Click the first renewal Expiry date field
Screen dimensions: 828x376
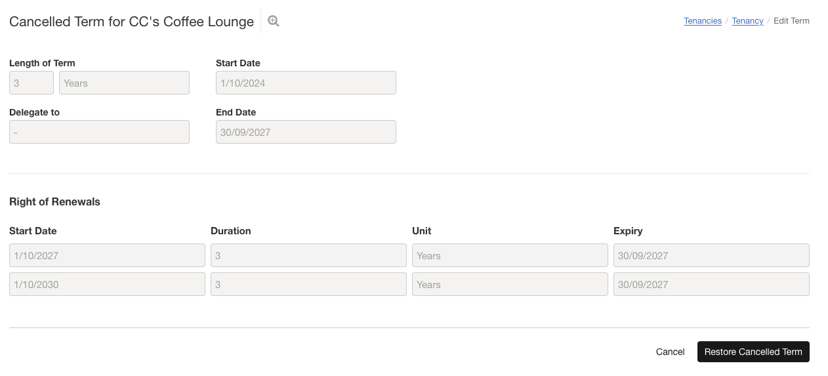[x=711, y=256]
